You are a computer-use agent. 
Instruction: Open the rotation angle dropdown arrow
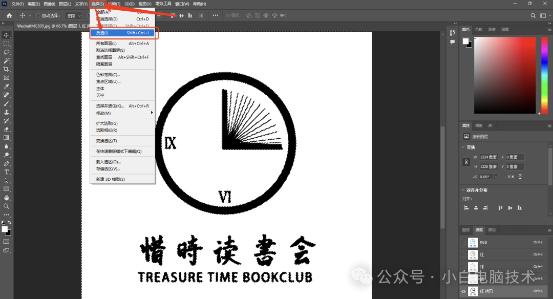pos(496,177)
